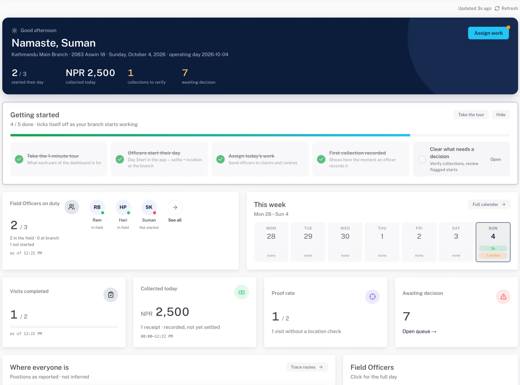This screenshot has height=385, width=520.
Task: Click the arrow in Trace routes button
Action: click(321, 367)
